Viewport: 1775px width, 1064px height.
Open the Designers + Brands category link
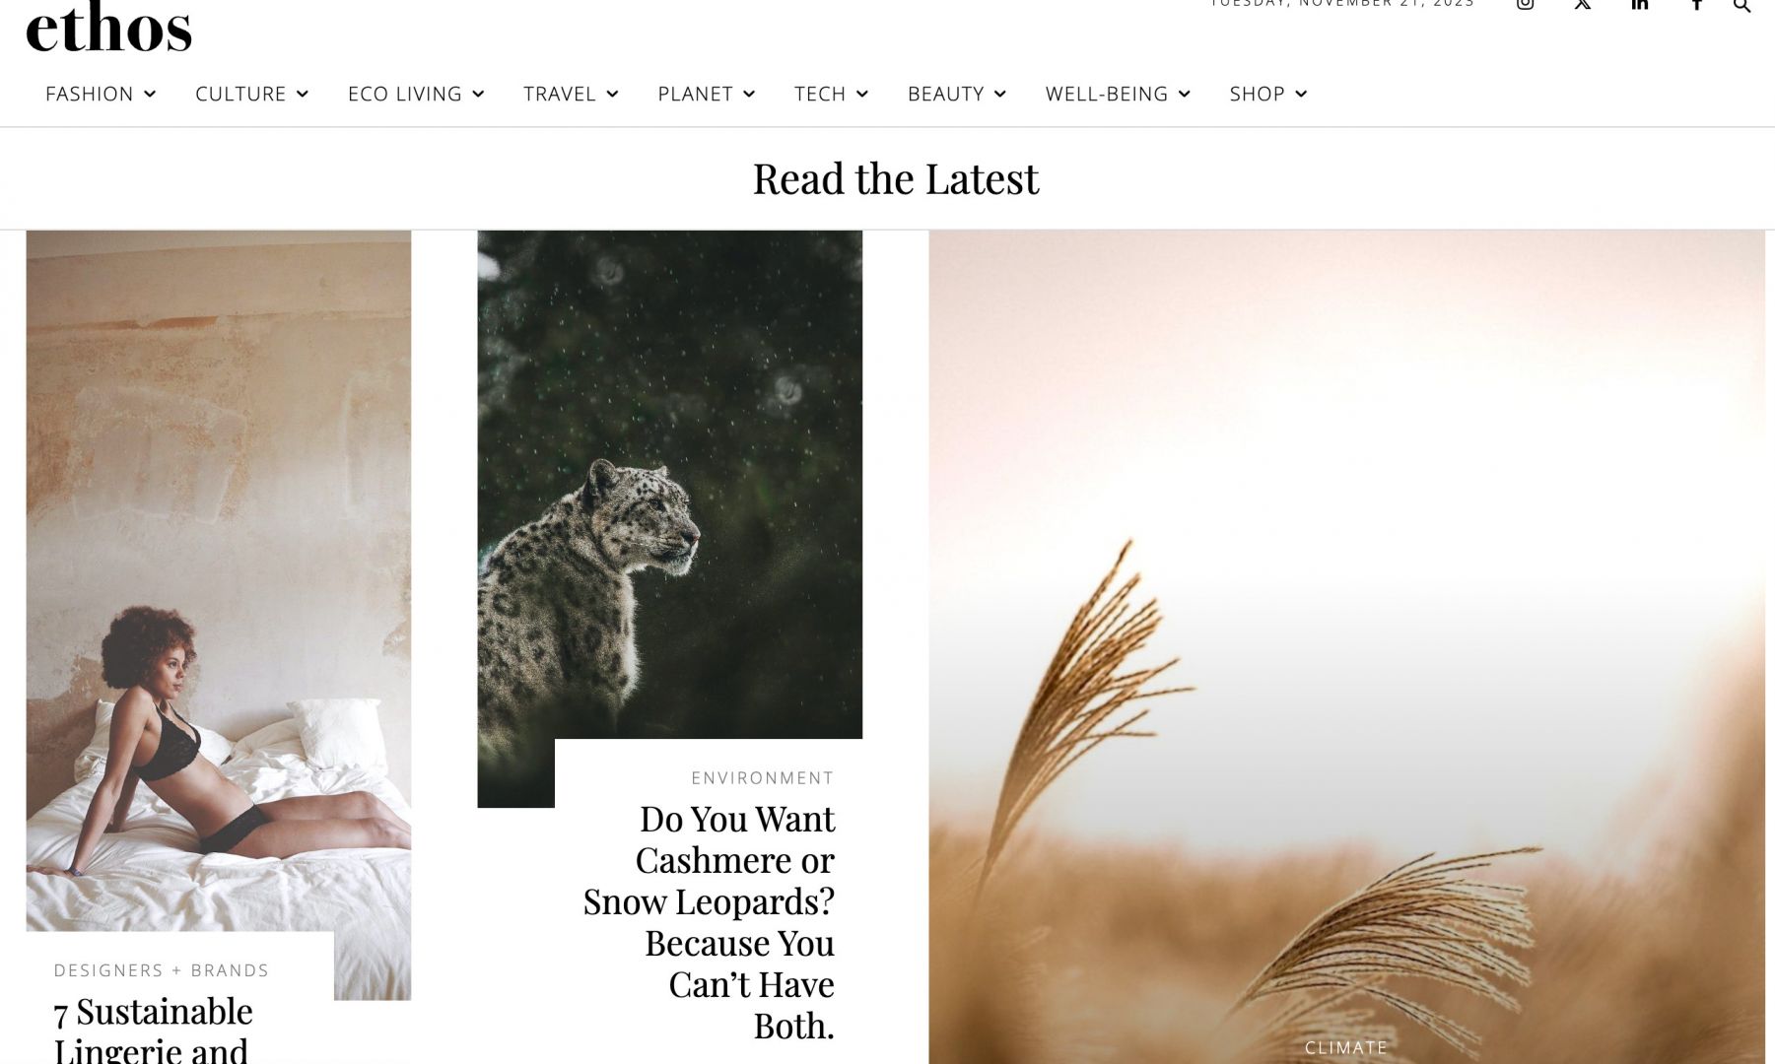click(x=162, y=970)
